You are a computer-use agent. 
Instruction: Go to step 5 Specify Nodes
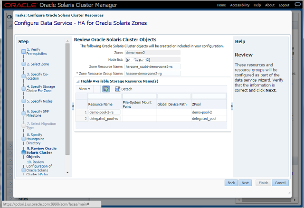(x=39, y=101)
